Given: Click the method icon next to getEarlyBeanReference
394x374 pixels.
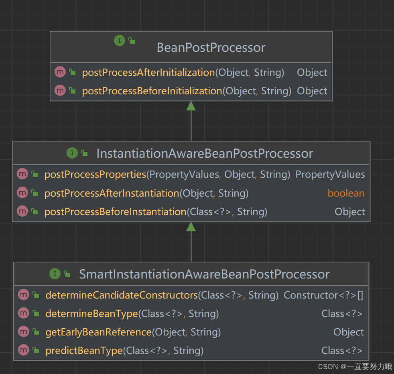Looking at the screenshot, I should coord(23,331).
